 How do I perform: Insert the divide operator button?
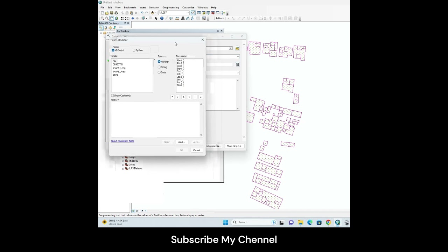click(178, 97)
